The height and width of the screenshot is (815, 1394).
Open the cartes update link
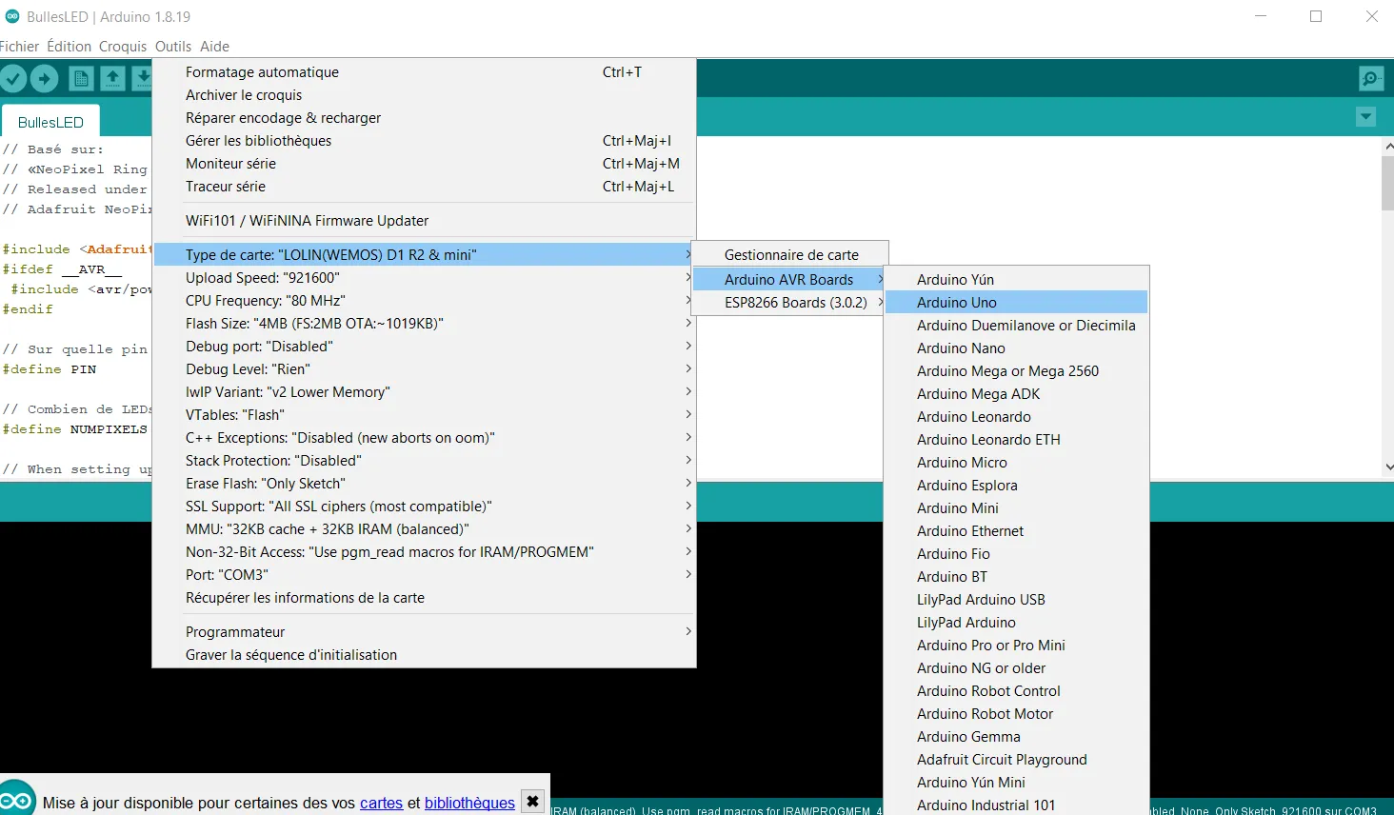(x=381, y=803)
